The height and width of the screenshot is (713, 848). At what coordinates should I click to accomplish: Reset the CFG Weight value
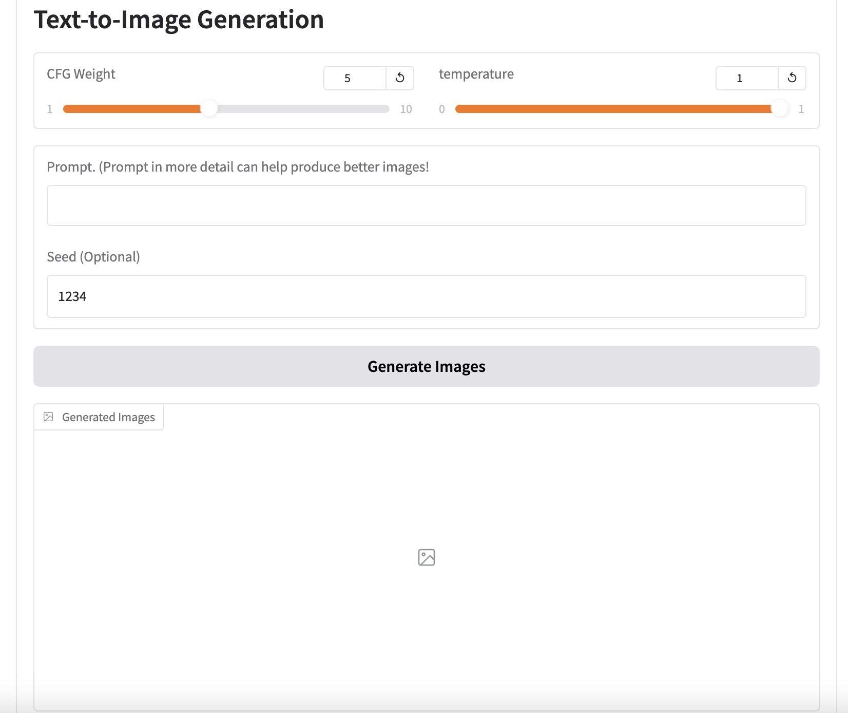400,78
